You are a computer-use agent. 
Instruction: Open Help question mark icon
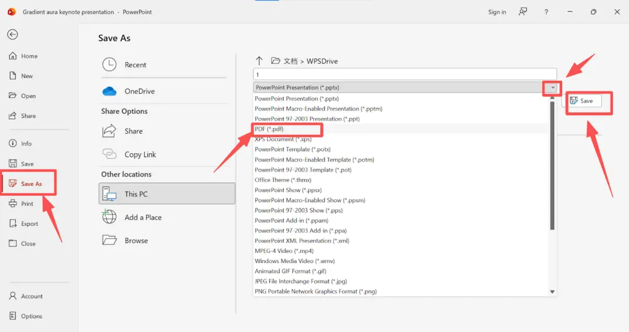click(x=546, y=12)
